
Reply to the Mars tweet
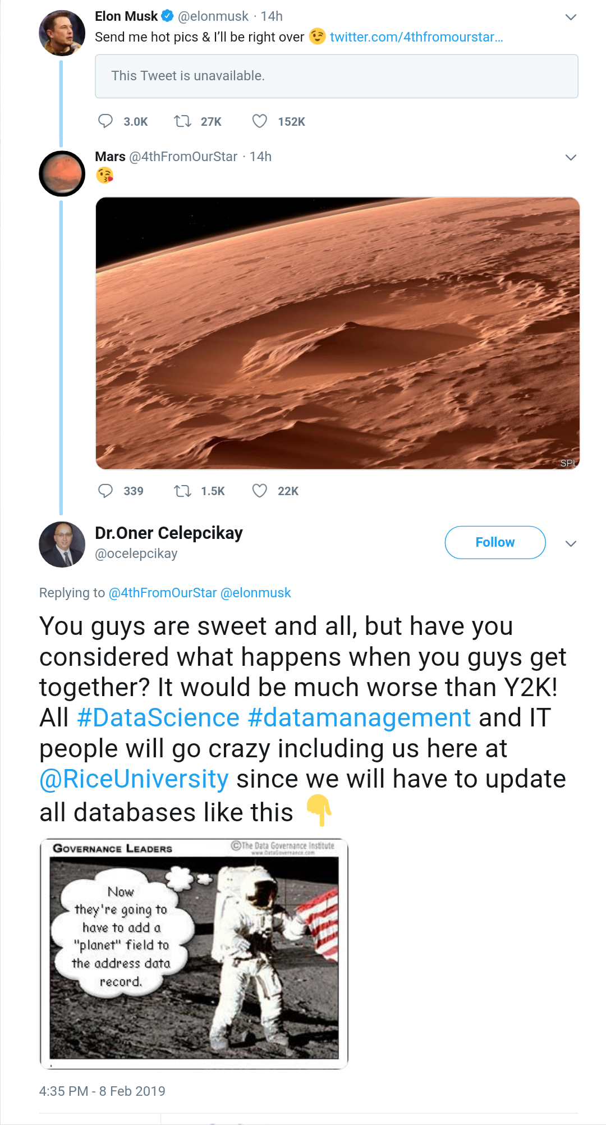105,491
